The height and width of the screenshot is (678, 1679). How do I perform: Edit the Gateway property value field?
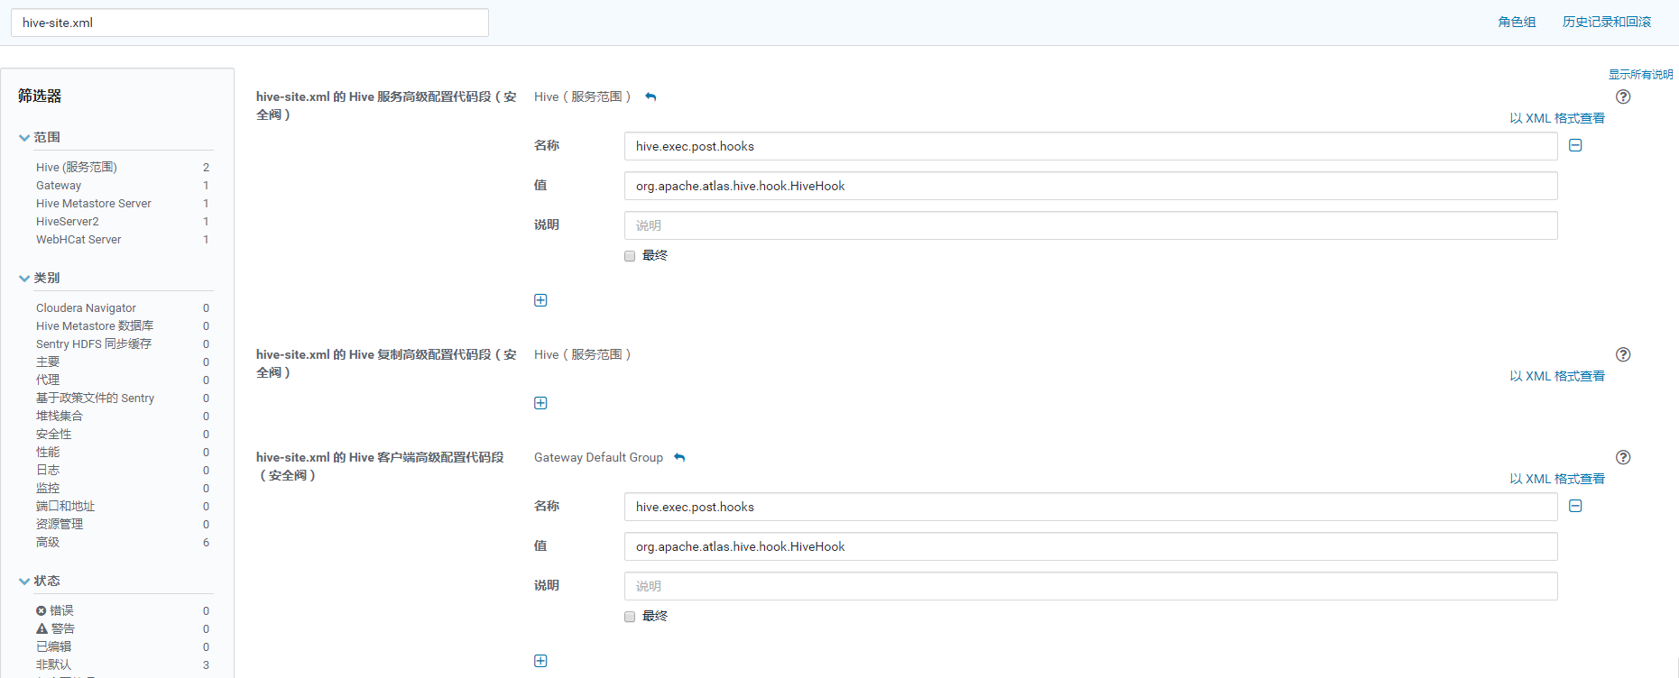pyautogui.click(x=1091, y=546)
